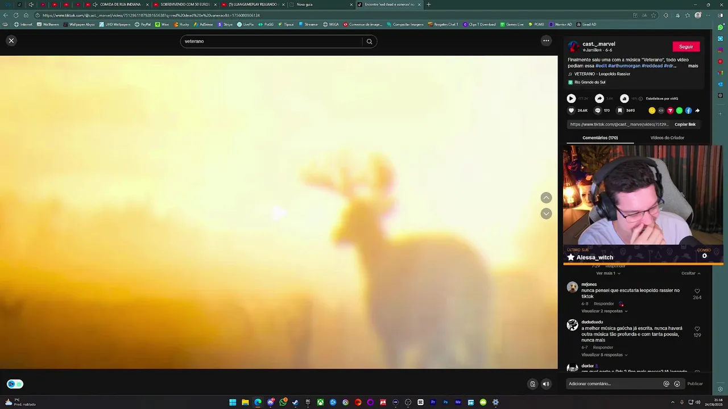
Task: Open the #arthurmorgan hashtag
Action: tap(624, 66)
